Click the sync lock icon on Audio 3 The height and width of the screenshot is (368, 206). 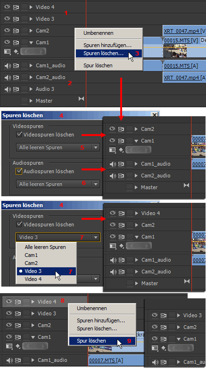tap(16, 89)
